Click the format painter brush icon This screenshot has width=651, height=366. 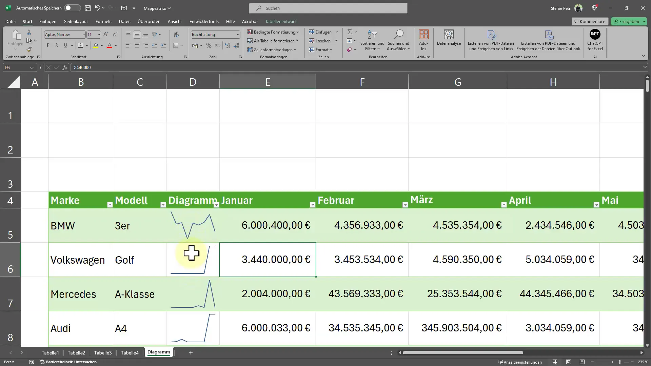click(29, 49)
